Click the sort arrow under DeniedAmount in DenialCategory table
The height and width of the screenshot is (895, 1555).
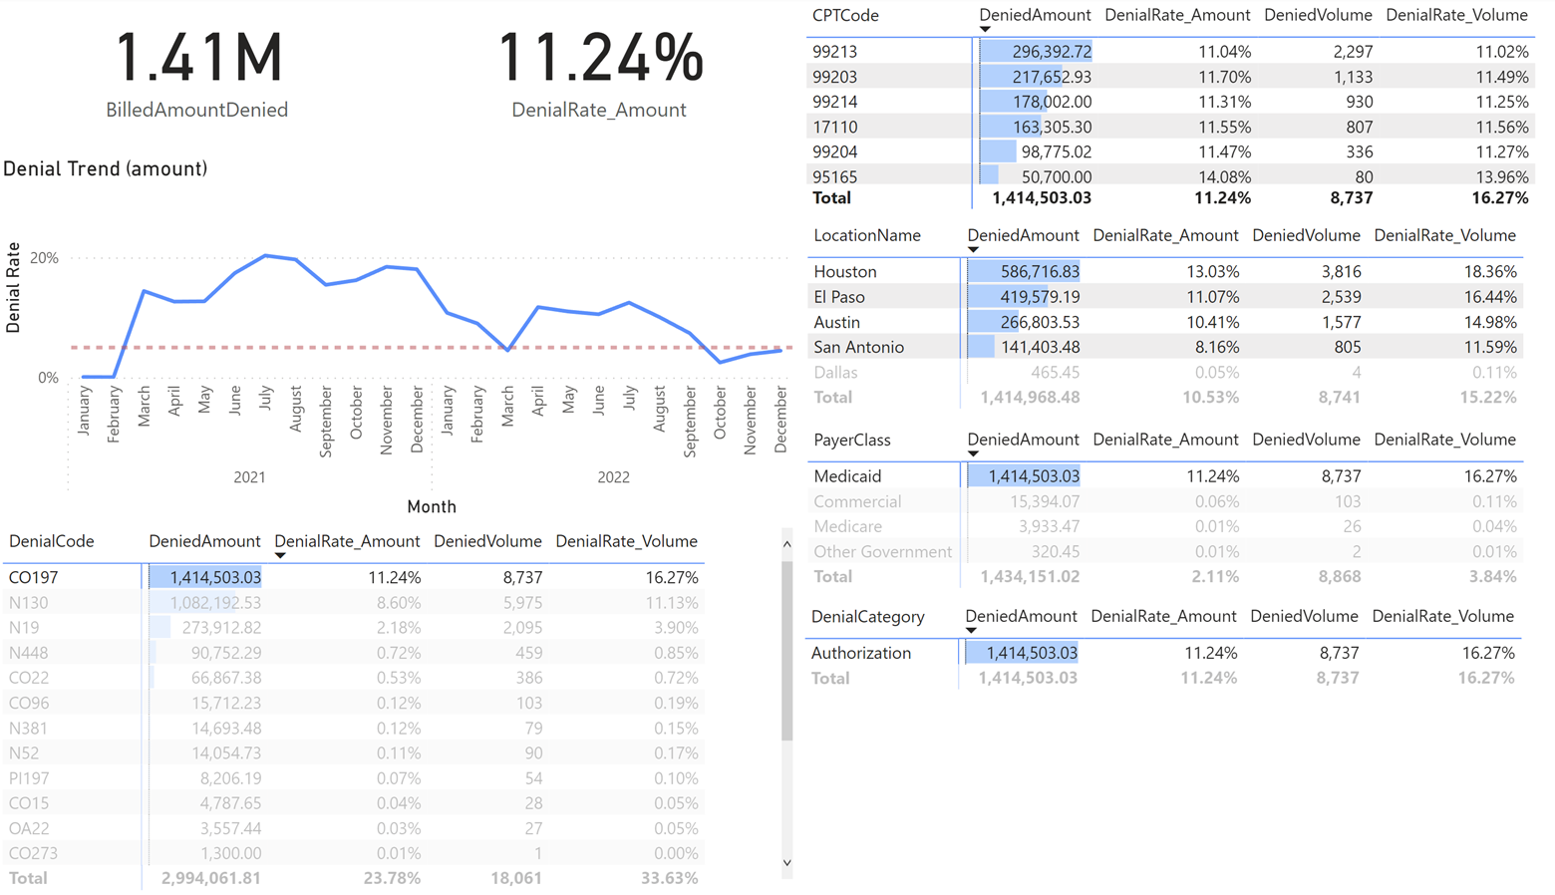click(x=971, y=631)
